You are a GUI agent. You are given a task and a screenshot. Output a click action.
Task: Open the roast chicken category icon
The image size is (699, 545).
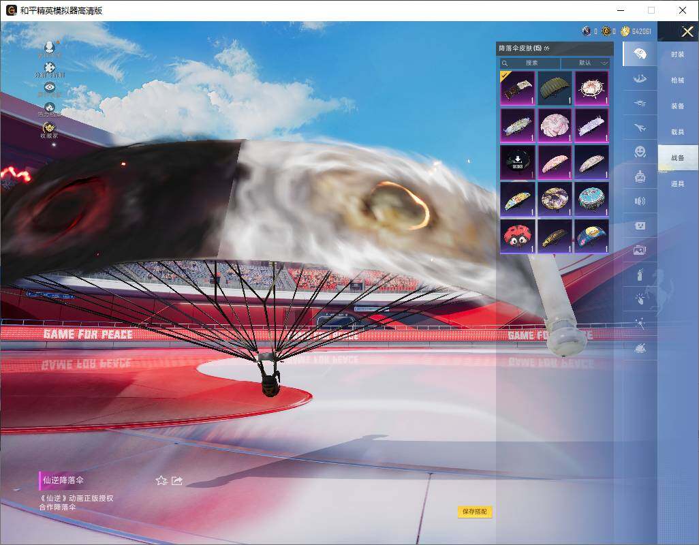pyautogui.click(x=640, y=348)
